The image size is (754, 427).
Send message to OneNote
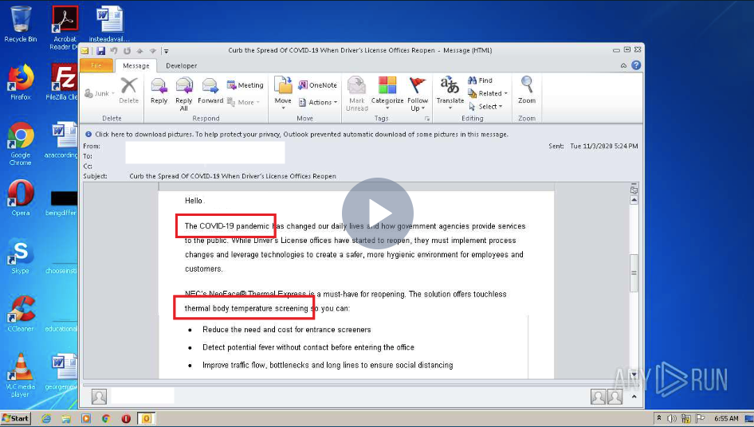[x=317, y=85]
